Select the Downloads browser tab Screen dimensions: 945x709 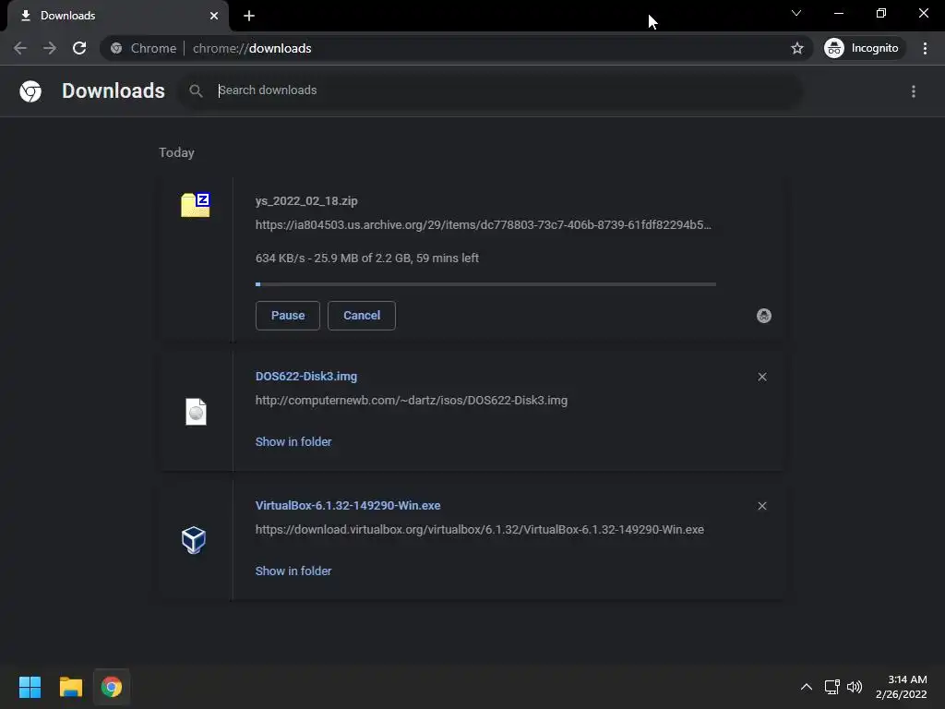(x=117, y=16)
